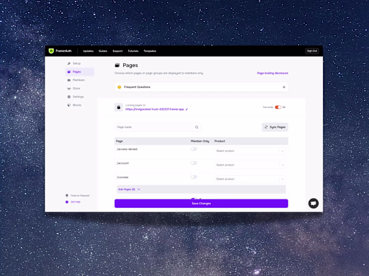Click the plus icon on Frequent Questions
This screenshot has width=369, height=276.
(284, 87)
